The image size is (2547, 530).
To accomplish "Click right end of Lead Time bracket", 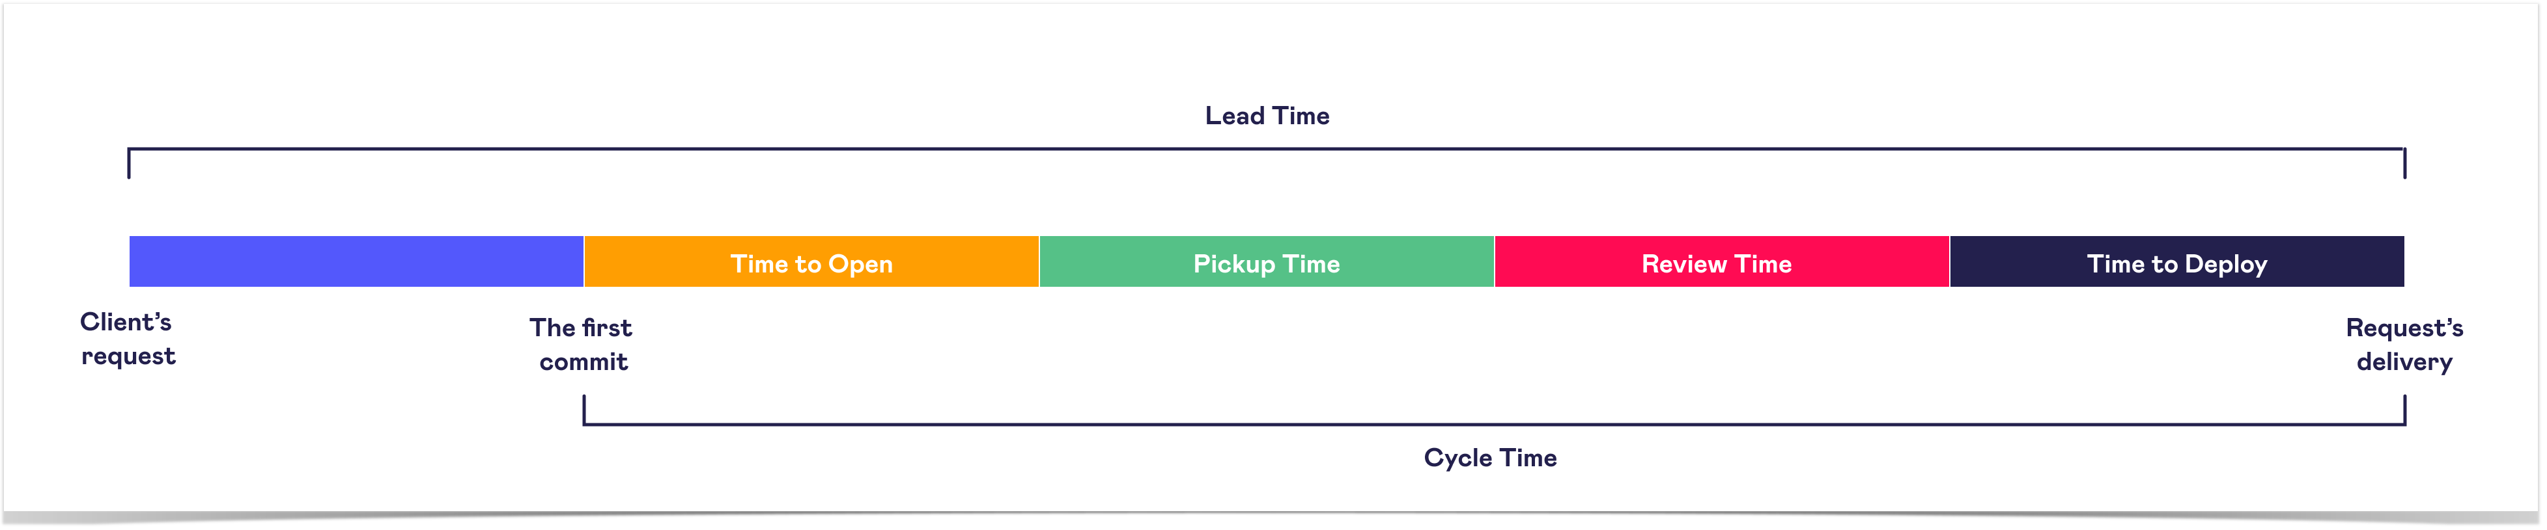I will pos(2404,164).
